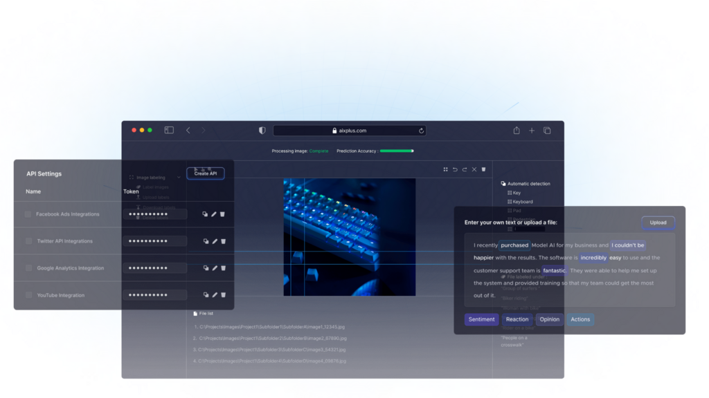The image size is (709, 398).
Task: Click the highlighted word "incredibly"
Action: [593, 258]
